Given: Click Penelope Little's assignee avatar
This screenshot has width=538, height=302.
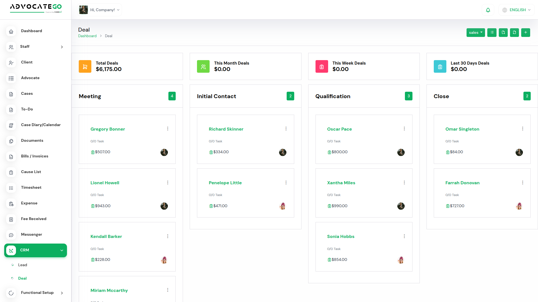Looking at the screenshot, I should coord(282,206).
